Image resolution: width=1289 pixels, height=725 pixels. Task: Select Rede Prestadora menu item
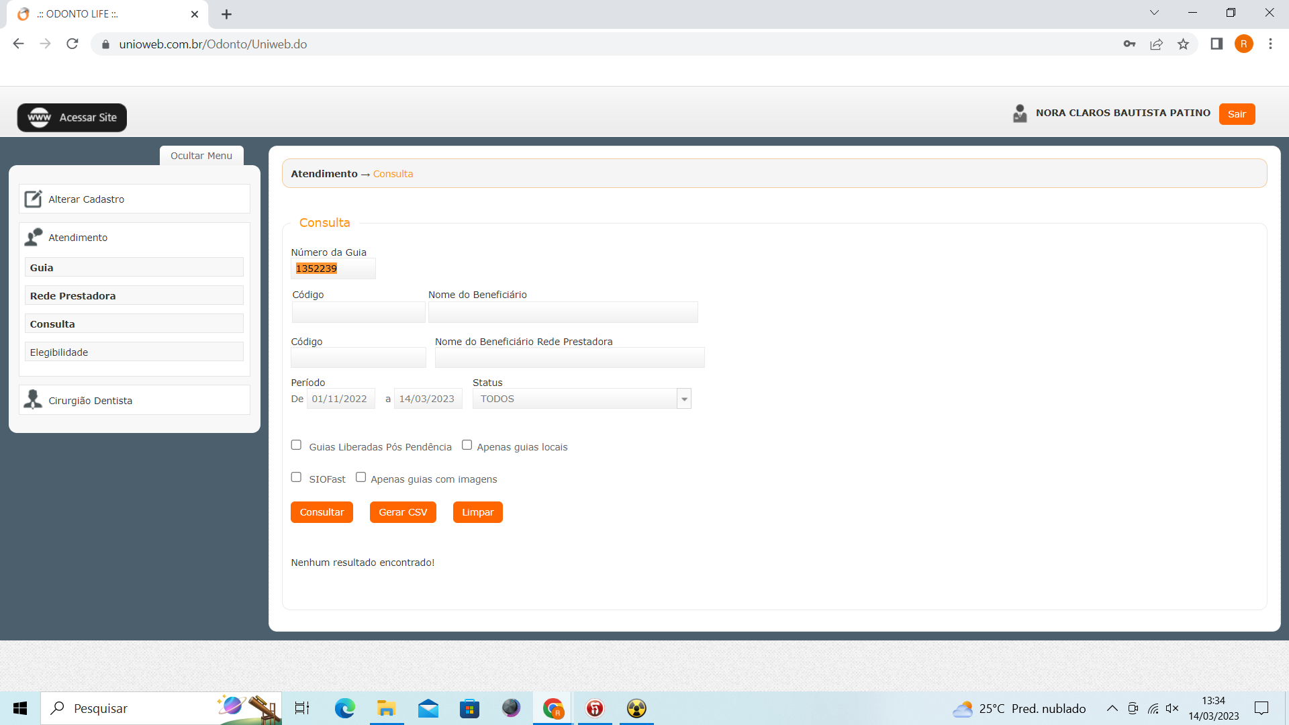134,296
